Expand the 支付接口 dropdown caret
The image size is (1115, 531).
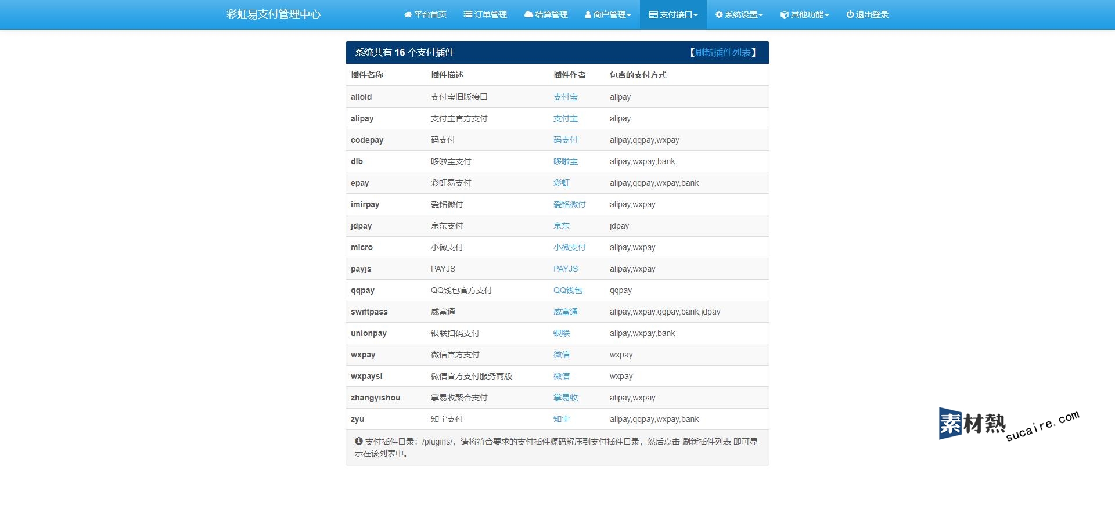(x=696, y=15)
